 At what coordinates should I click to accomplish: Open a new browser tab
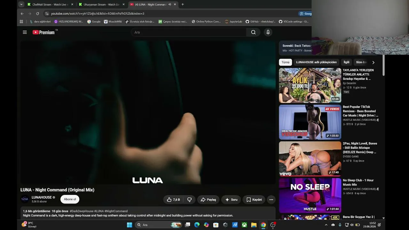point(182,4)
